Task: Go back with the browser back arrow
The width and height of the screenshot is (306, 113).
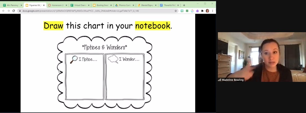Action: tap(4, 11)
